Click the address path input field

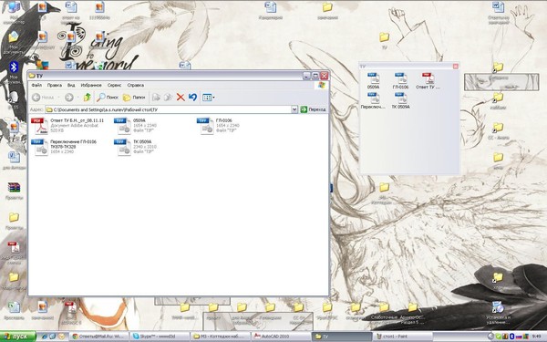[x=169, y=109]
